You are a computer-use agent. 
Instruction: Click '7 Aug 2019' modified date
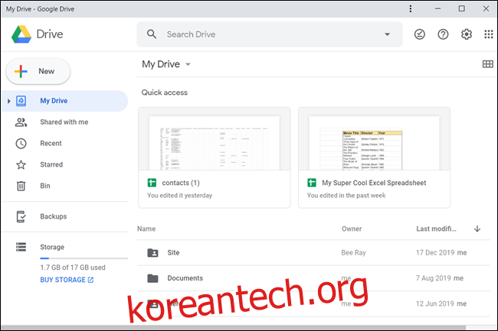pyautogui.click(x=433, y=278)
